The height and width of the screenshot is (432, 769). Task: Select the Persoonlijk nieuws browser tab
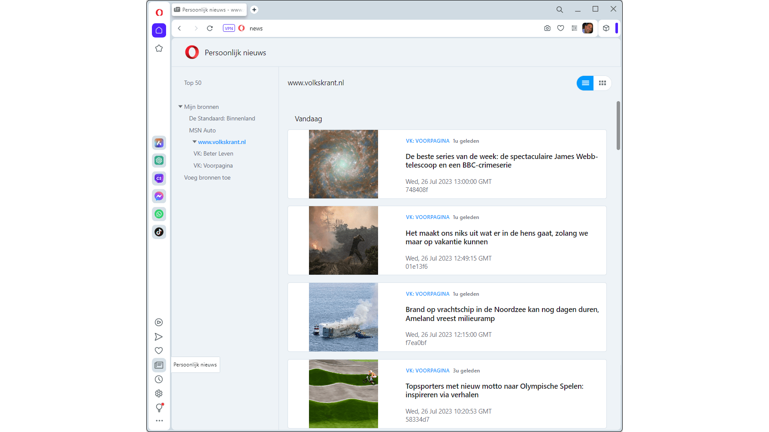click(x=209, y=10)
